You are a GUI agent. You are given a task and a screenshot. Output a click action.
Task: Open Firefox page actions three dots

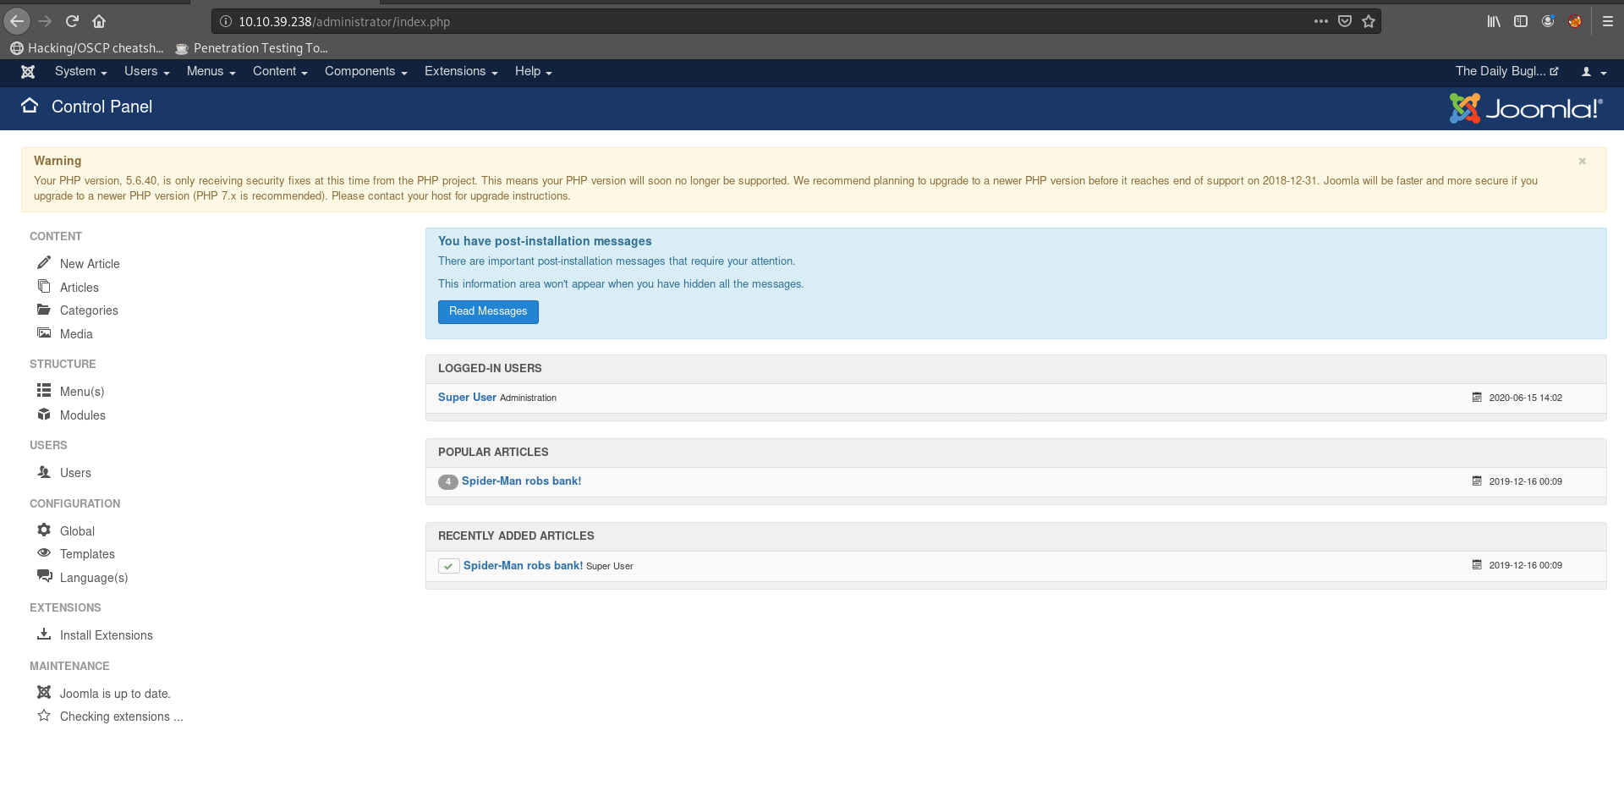click(1321, 21)
